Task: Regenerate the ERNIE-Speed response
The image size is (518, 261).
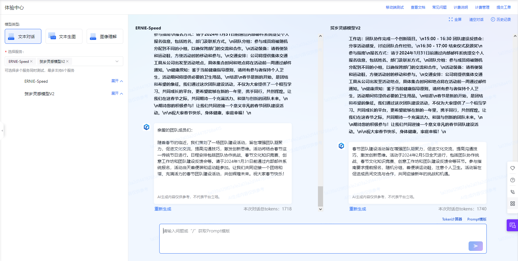Action: (x=163, y=209)
